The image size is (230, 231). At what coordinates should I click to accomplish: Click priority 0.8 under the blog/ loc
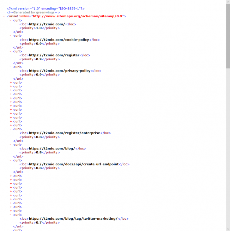pos(39,152)
